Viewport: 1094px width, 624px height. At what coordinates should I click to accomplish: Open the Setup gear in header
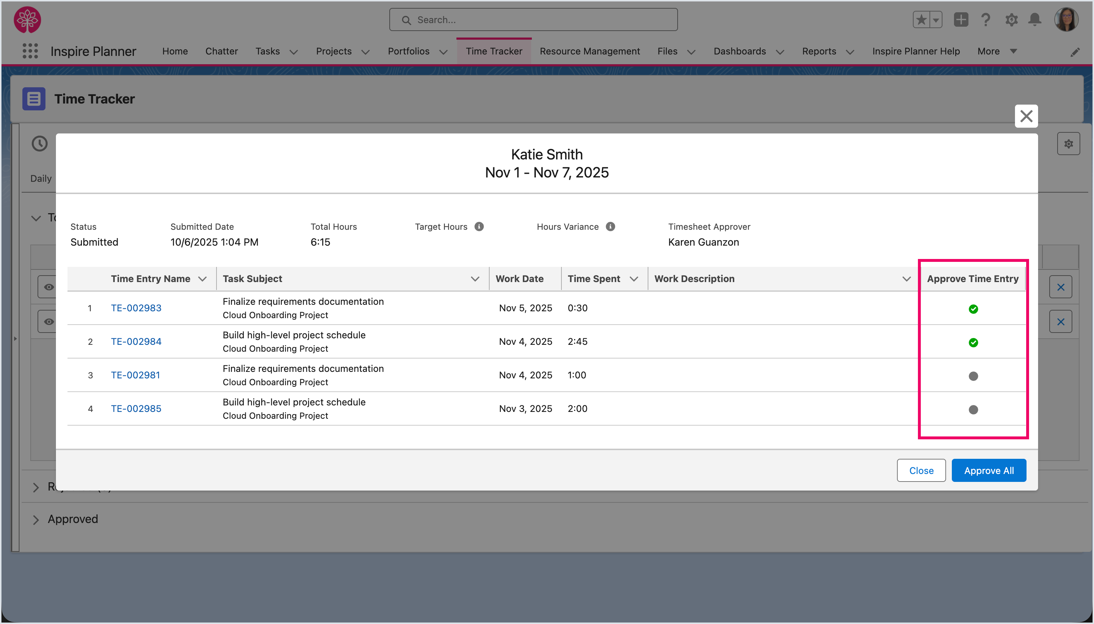coord(1011,20)
